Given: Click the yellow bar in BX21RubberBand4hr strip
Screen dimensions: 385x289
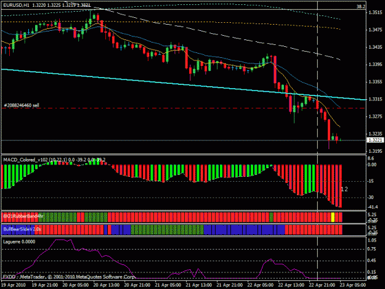Looking at the screenshot, I should (333, 218).
